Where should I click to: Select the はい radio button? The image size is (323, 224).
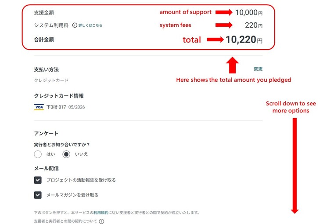click(x=38, y=154)
